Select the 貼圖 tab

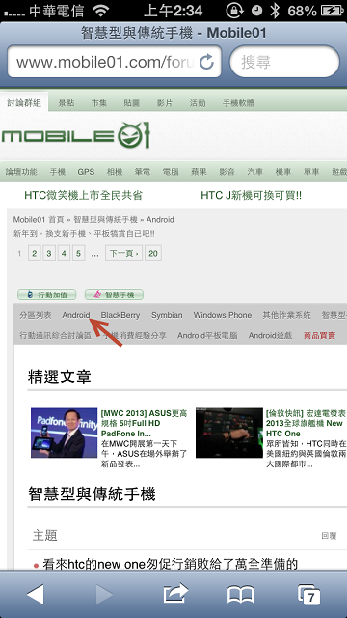(x=131, y=103)
